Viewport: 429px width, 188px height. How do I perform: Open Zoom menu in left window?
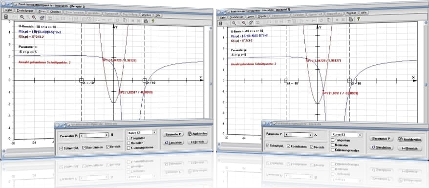(42, 11)
